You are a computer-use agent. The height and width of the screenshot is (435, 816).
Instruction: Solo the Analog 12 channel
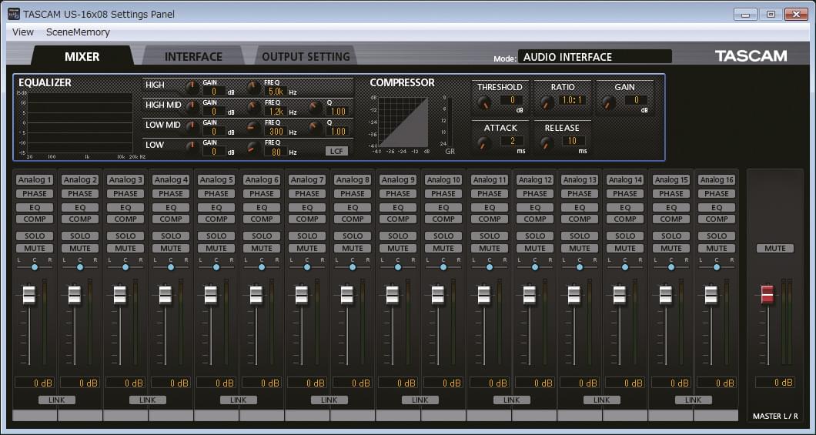(x=535, y=236)
